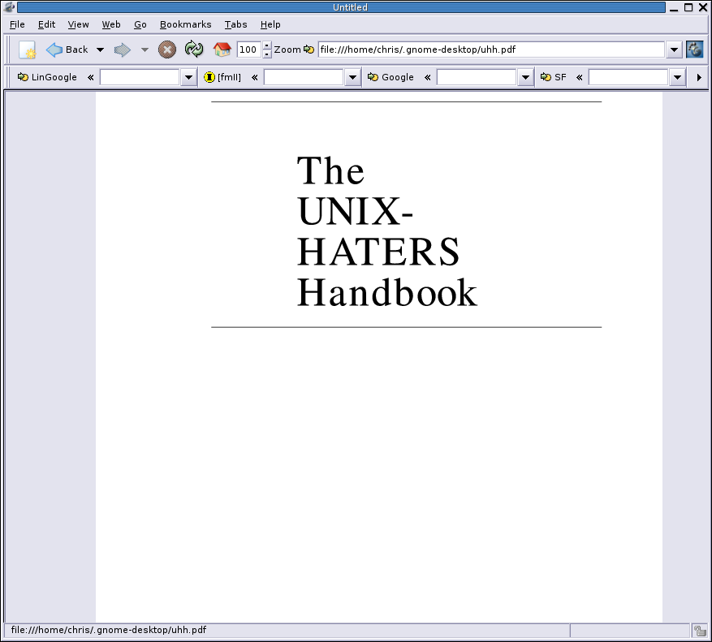Increase zoom level with the up stepper
712x642 pixels.
coord(267,45)
